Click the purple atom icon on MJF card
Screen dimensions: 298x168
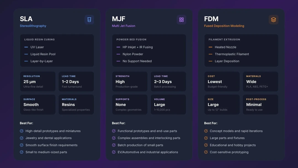pos(181,20)
